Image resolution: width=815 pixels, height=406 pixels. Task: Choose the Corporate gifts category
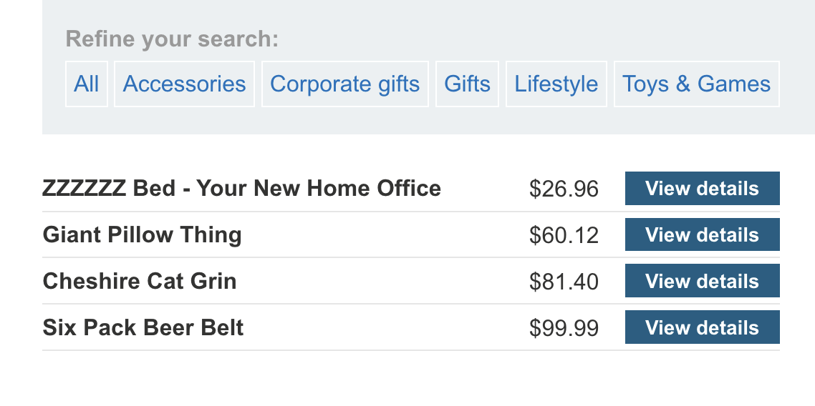pyautogui.click(x=344, y=84)
